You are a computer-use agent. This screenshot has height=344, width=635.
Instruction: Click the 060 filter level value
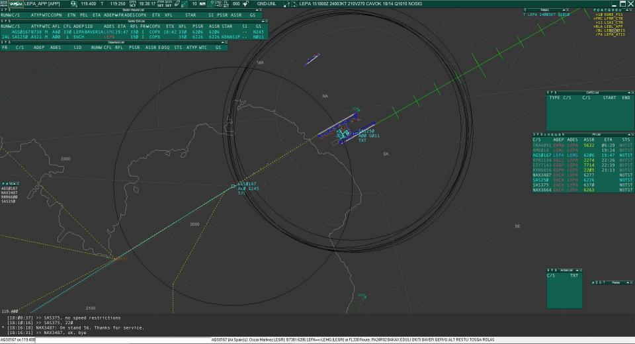click(x=236, y=4)
